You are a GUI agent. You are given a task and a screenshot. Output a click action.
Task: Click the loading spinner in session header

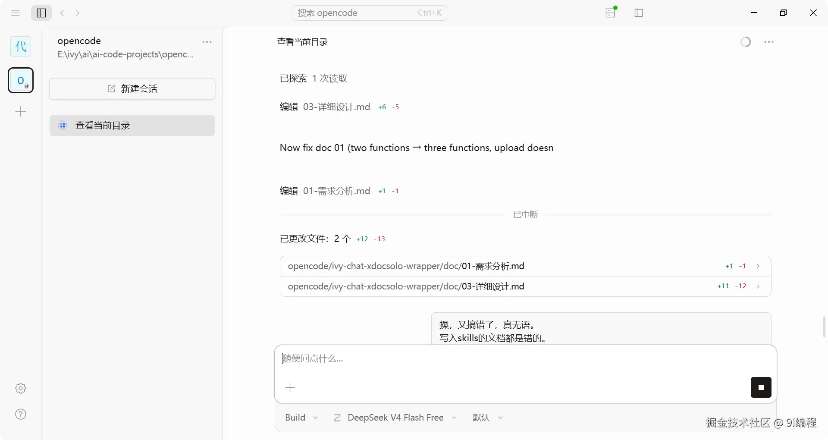pos(746,42)
